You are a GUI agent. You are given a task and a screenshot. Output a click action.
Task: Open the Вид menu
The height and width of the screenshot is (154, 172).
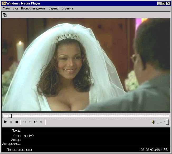(x=15, y=8)
